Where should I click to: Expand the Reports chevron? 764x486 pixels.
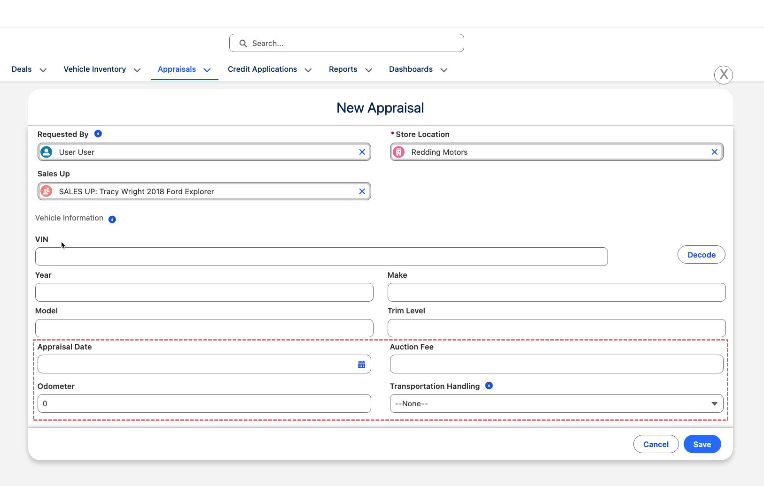(x=369, y=70)
